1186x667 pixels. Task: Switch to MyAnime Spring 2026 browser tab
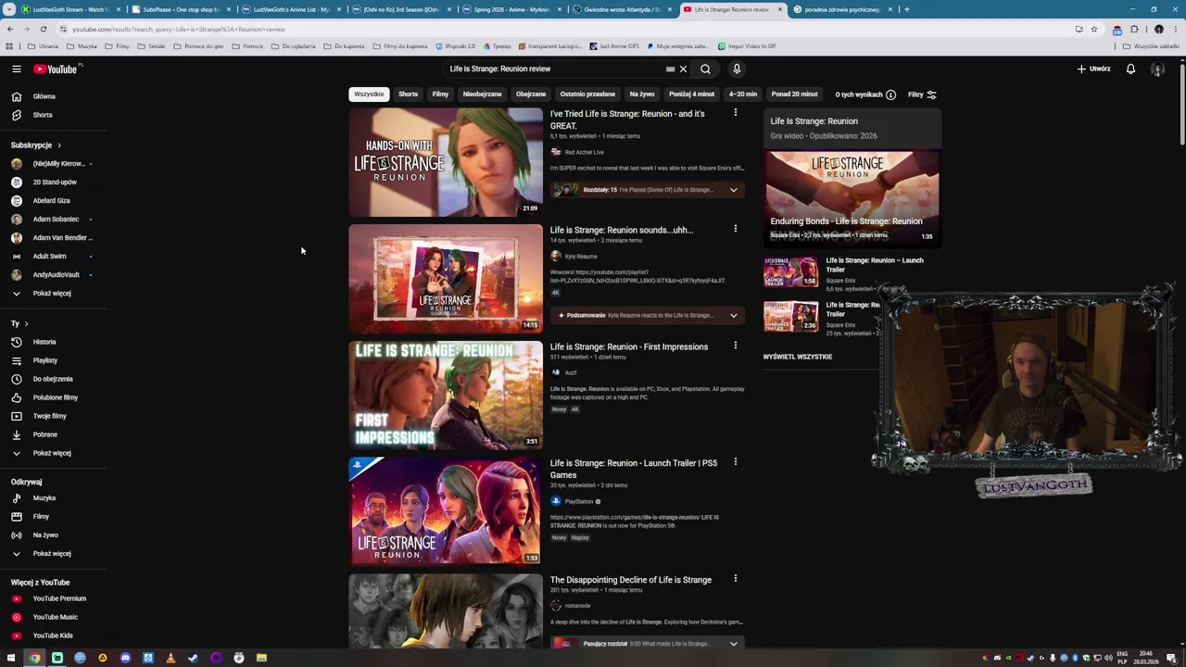coord(511,9)
